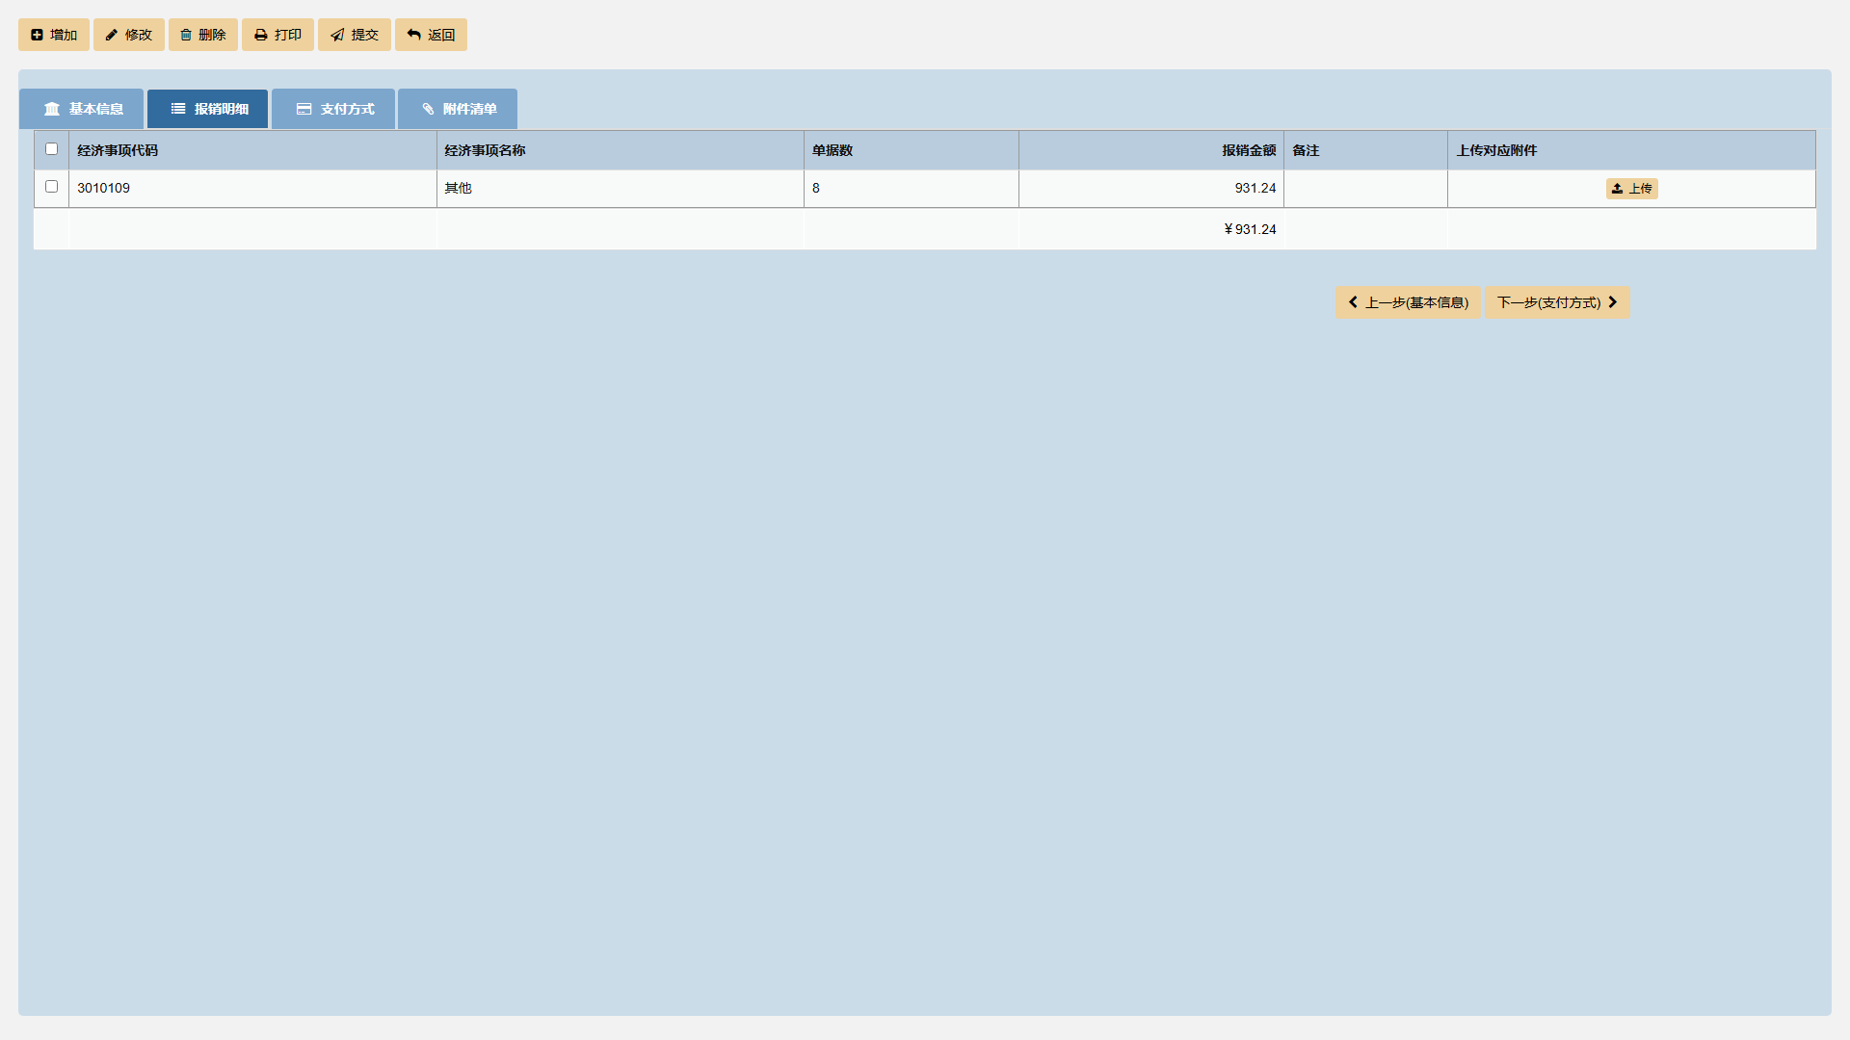The image size is (1850, 1040).
Task: Click the 提交 (submit) button
Action: 355,35
